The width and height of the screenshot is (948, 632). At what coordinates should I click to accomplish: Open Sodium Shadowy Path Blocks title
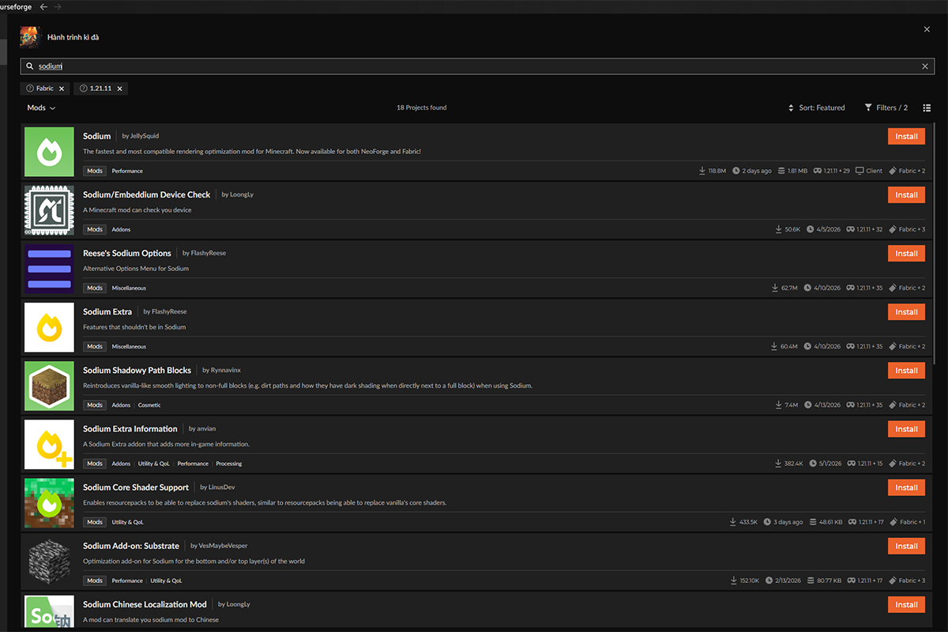coord(137,370)
